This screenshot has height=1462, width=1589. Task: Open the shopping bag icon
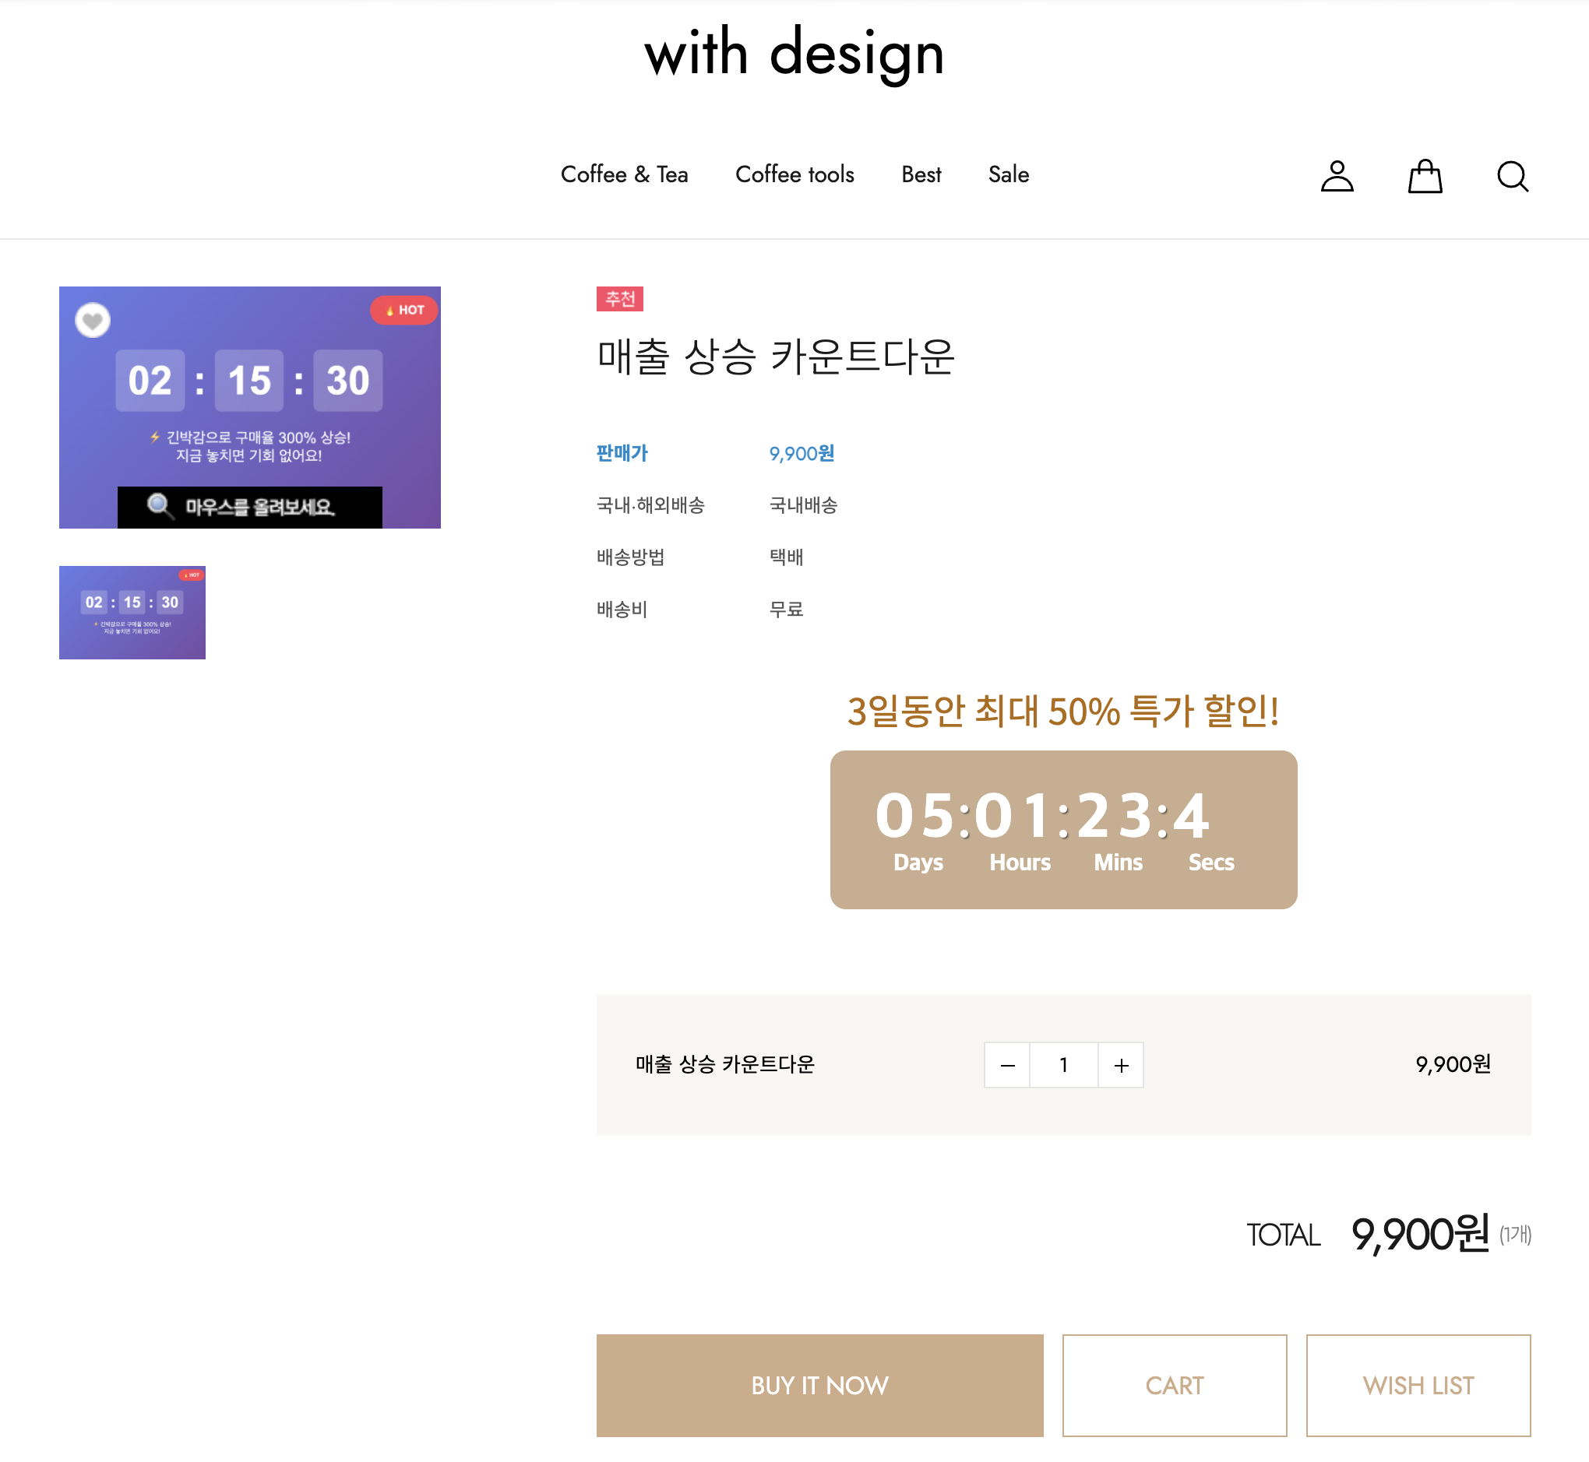tap(1425, 176)
